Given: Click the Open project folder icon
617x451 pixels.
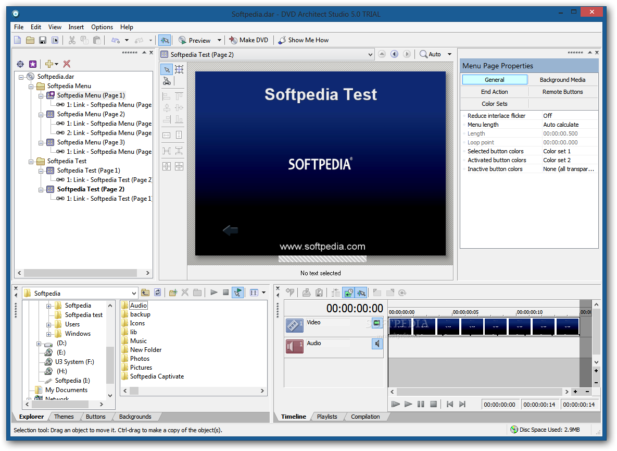Looking at the screenshot, I should point(30,40).
